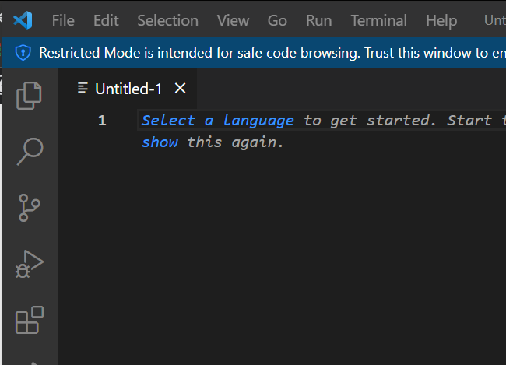Click the 'Select a language' link

tap(218, 121)
